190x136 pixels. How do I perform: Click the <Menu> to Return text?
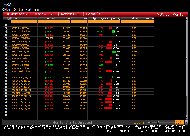click(x=21, y=10)
